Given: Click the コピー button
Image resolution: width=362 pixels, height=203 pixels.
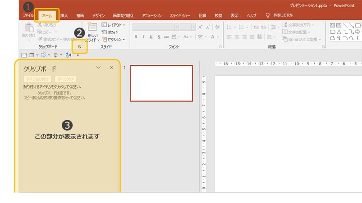Looking at the screenshot, I should pos(45,32).
